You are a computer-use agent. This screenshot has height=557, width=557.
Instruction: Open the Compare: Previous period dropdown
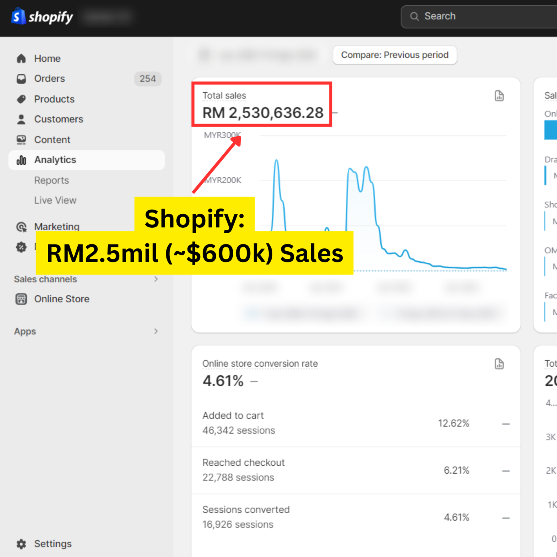(x=395, y=55)
